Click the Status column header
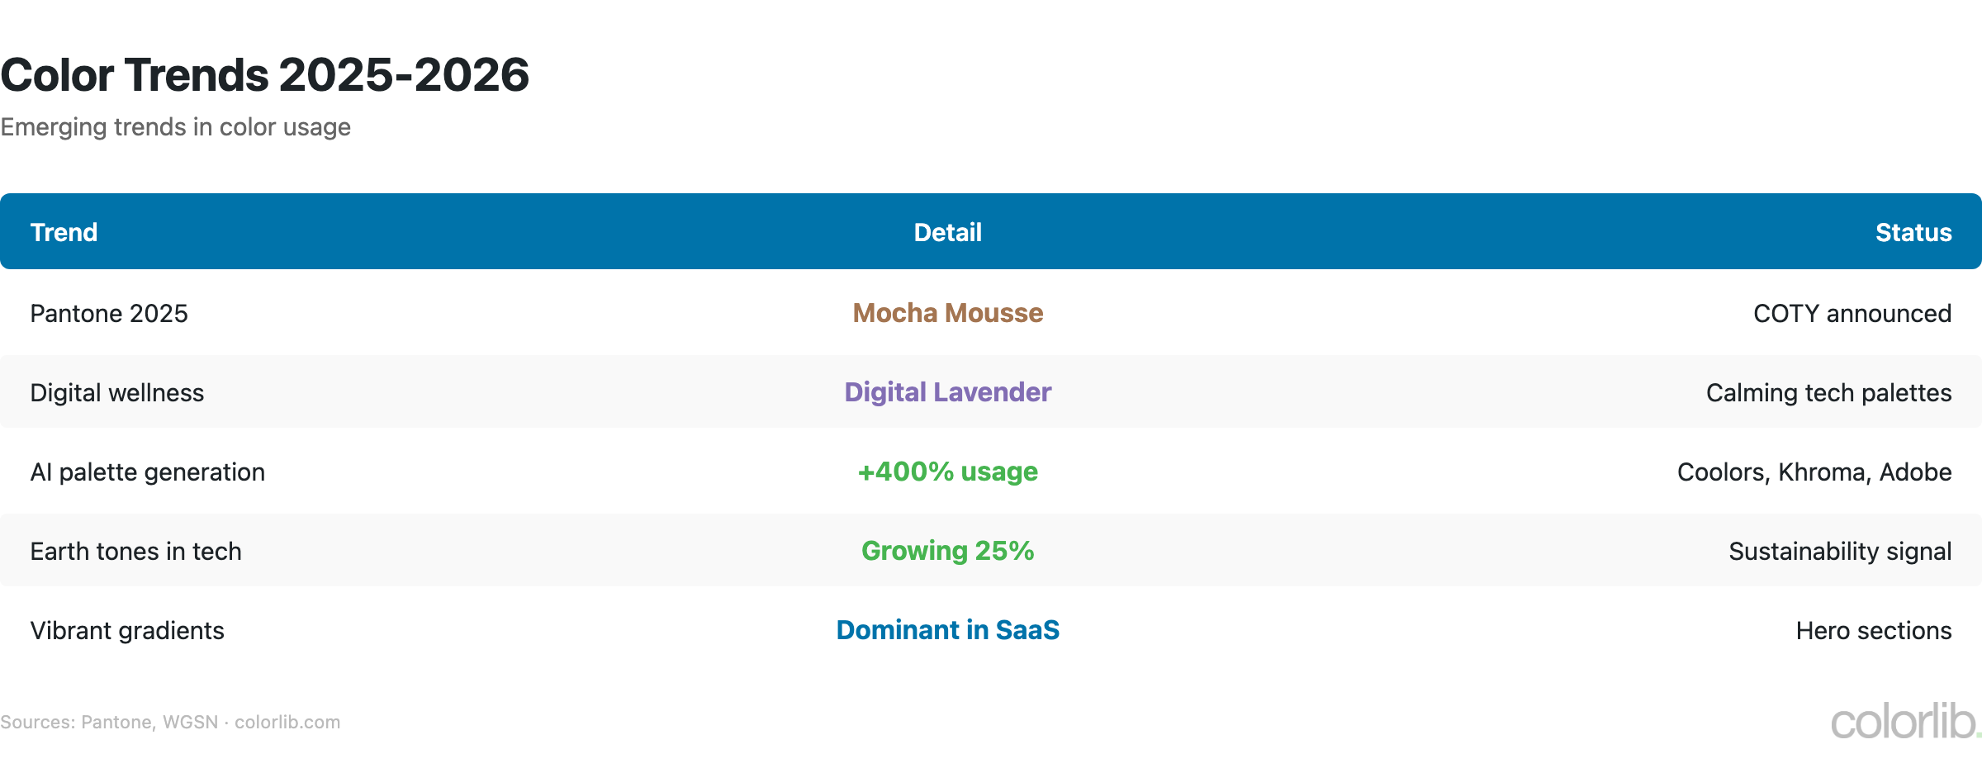This screenshot has height=768, width=1982. (1913, 232)
